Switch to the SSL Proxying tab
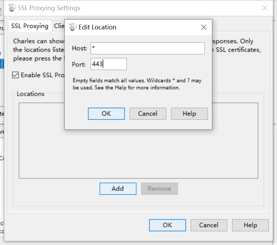The image size is (277, 245). pos(30,26)
